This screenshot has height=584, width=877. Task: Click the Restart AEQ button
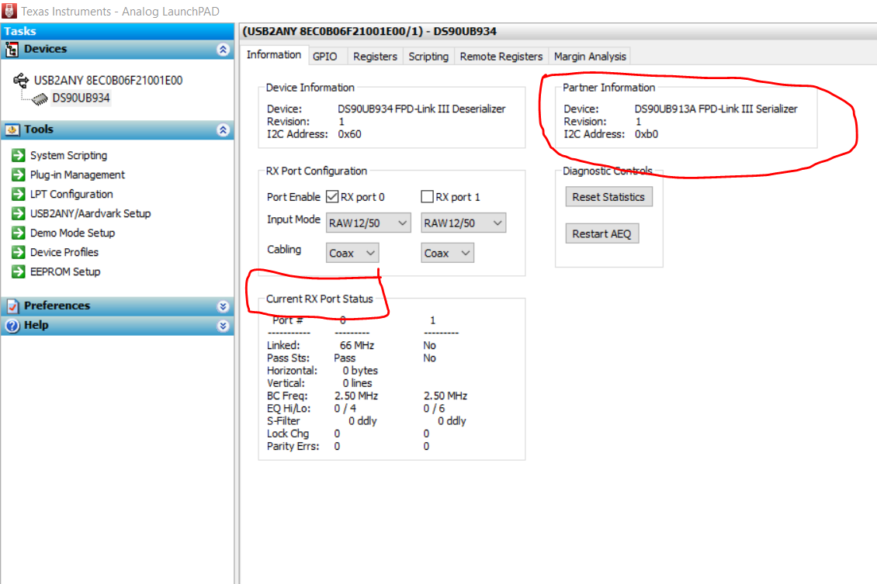(x=601, y=233)
